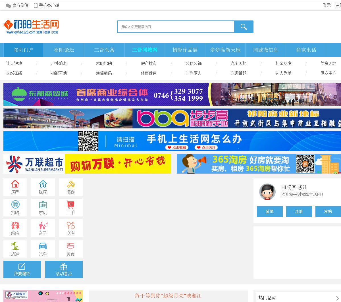Open the 三吾头条 nav tab
341x302 pixels.
click(x=104, y=50)
